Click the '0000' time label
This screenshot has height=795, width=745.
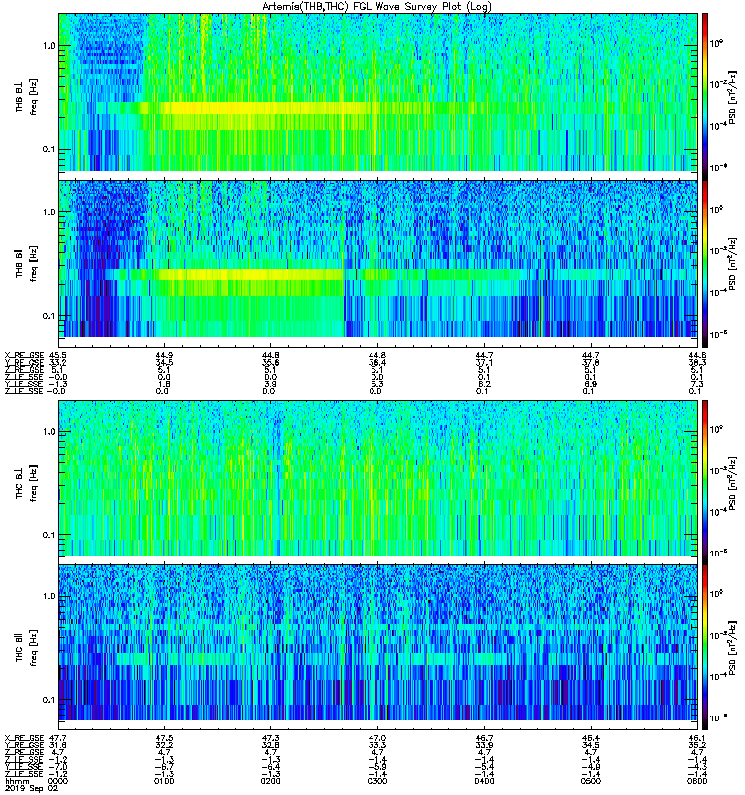(x=58, y=781)
